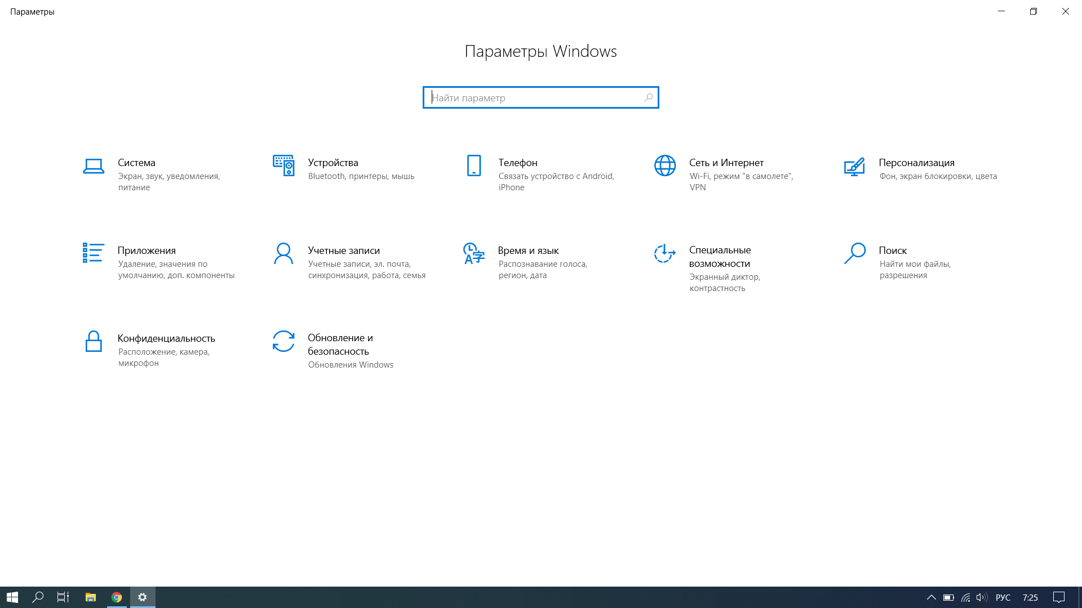The height and width of the screenshot is (608, 1082).
Task: Open the Специальные возможности icon
Action: [x=665, y=253]
